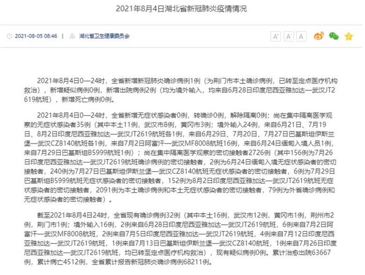
Task: Share the article to Weibo
Action: (x=319, y=36)
